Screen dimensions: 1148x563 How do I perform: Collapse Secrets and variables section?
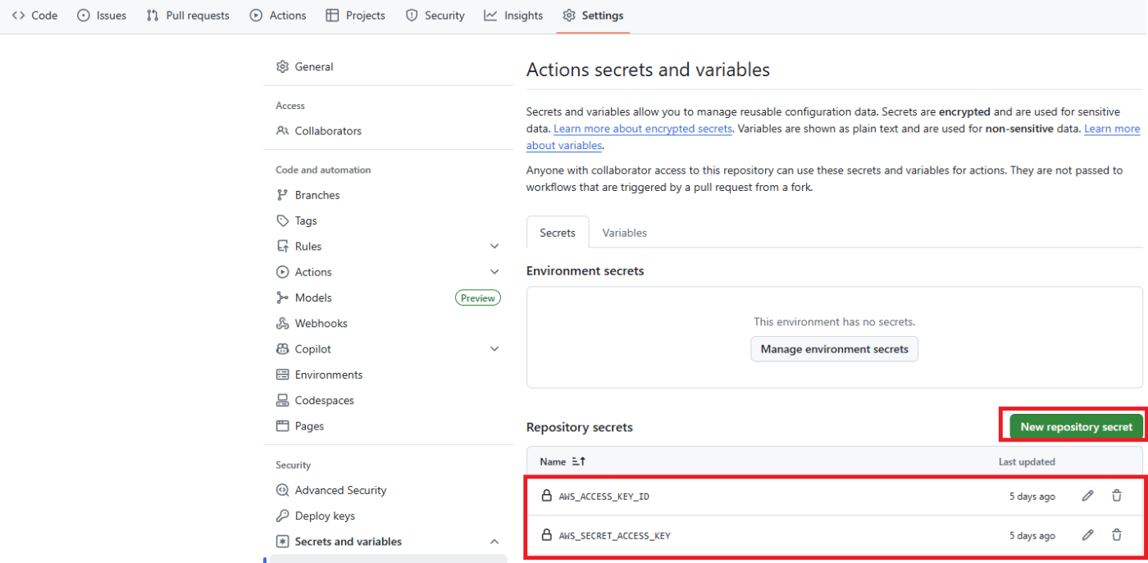click(494, 542)
